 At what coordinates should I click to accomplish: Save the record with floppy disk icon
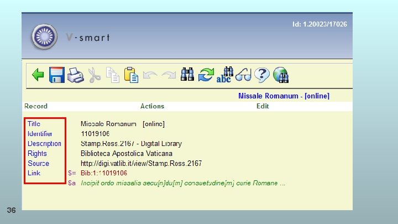point(57,75)
